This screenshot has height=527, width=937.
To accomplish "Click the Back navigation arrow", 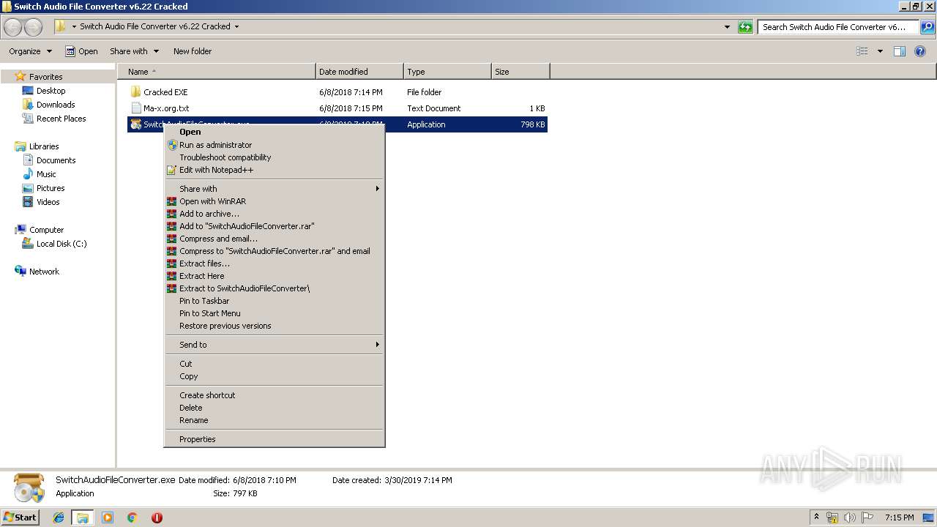I will 13,27.
